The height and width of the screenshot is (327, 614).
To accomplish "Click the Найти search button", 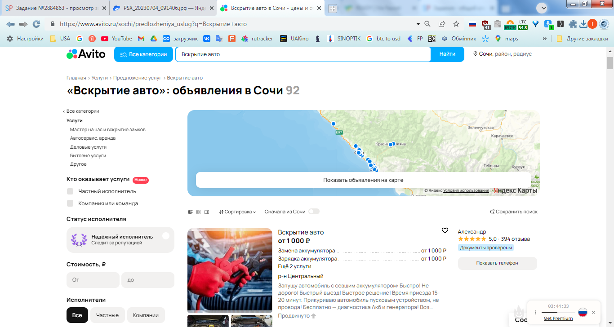I will 448,54.
